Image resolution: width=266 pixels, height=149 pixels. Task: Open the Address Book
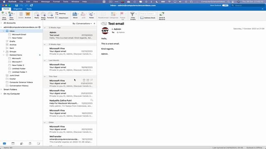148,18
